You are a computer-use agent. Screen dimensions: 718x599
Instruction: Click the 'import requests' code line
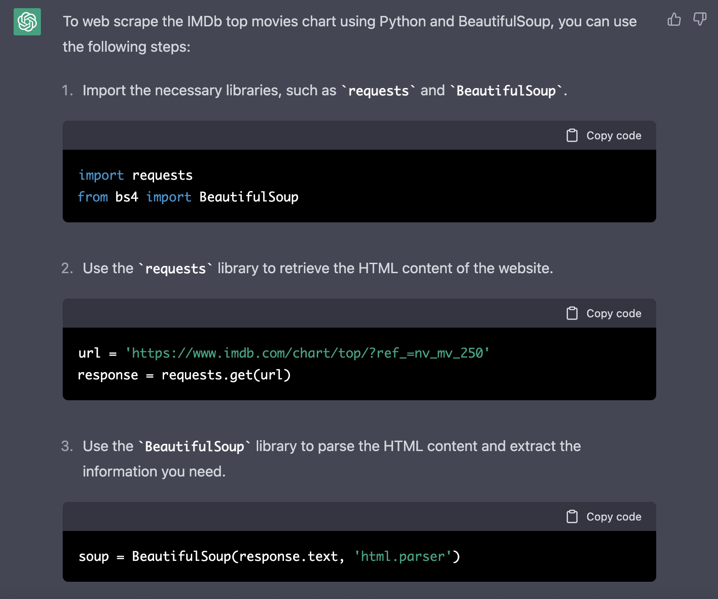click(135, 175)
